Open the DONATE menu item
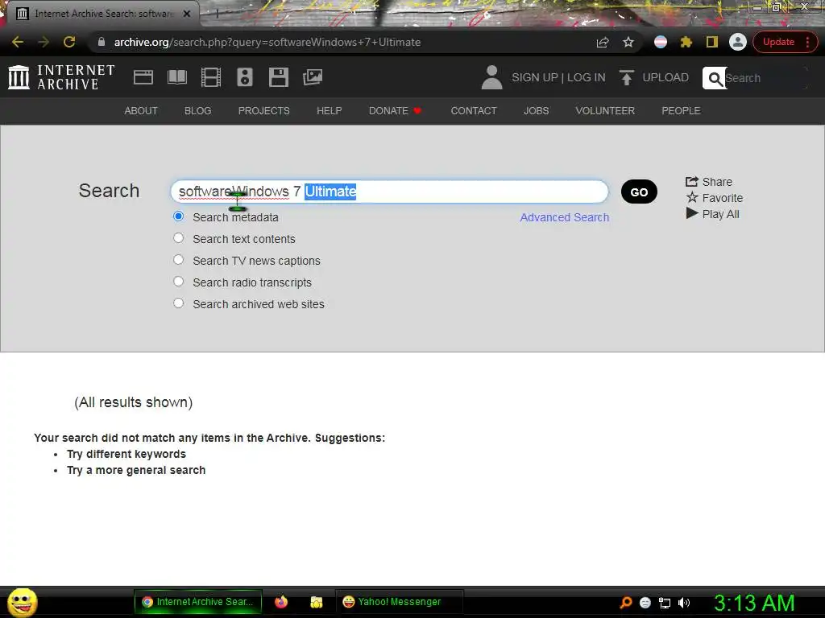Screen dimensions: 825x618 [395, 111]
